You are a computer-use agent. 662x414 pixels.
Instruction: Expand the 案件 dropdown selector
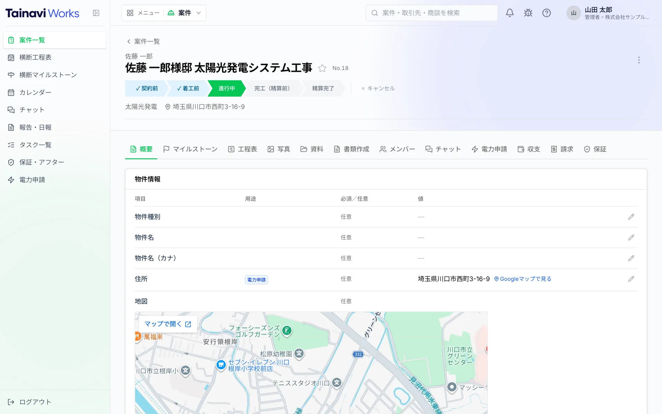[184, 13]
